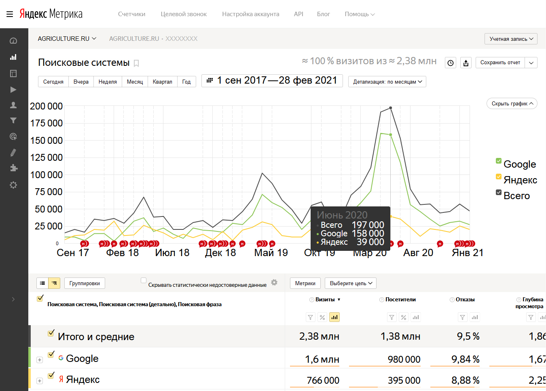Click the export report icon
Viewport: 546px width, 391px height.
click(x=466, y=63)
